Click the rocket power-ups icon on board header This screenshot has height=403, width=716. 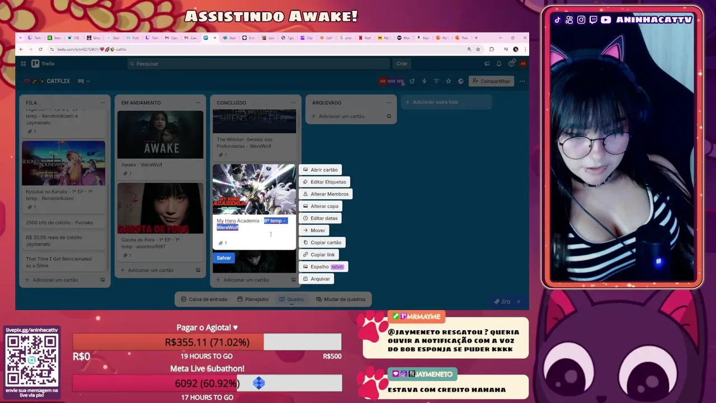click(412, 81)
